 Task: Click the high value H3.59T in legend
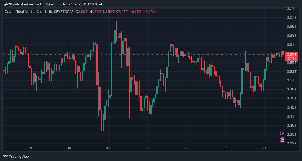coord(95,12)
